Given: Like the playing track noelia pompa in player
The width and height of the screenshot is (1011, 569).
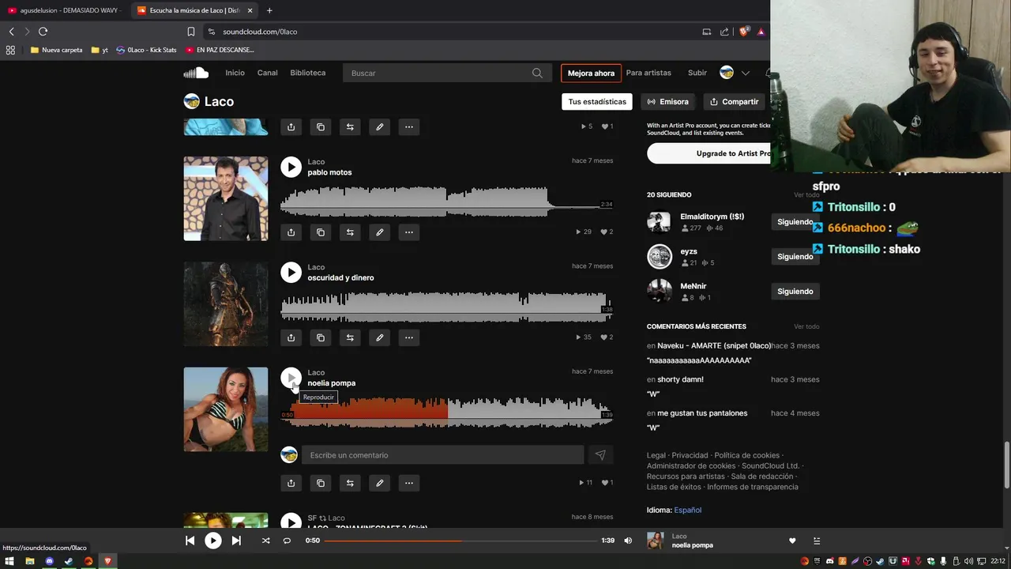Looking at the screenshot, I should click(x=792, y=541).
